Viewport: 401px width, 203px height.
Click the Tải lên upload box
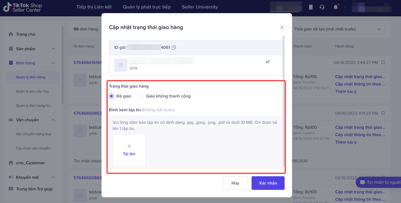pos(129,151)
